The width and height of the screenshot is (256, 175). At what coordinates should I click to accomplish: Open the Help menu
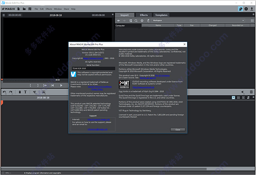point(73,9)
